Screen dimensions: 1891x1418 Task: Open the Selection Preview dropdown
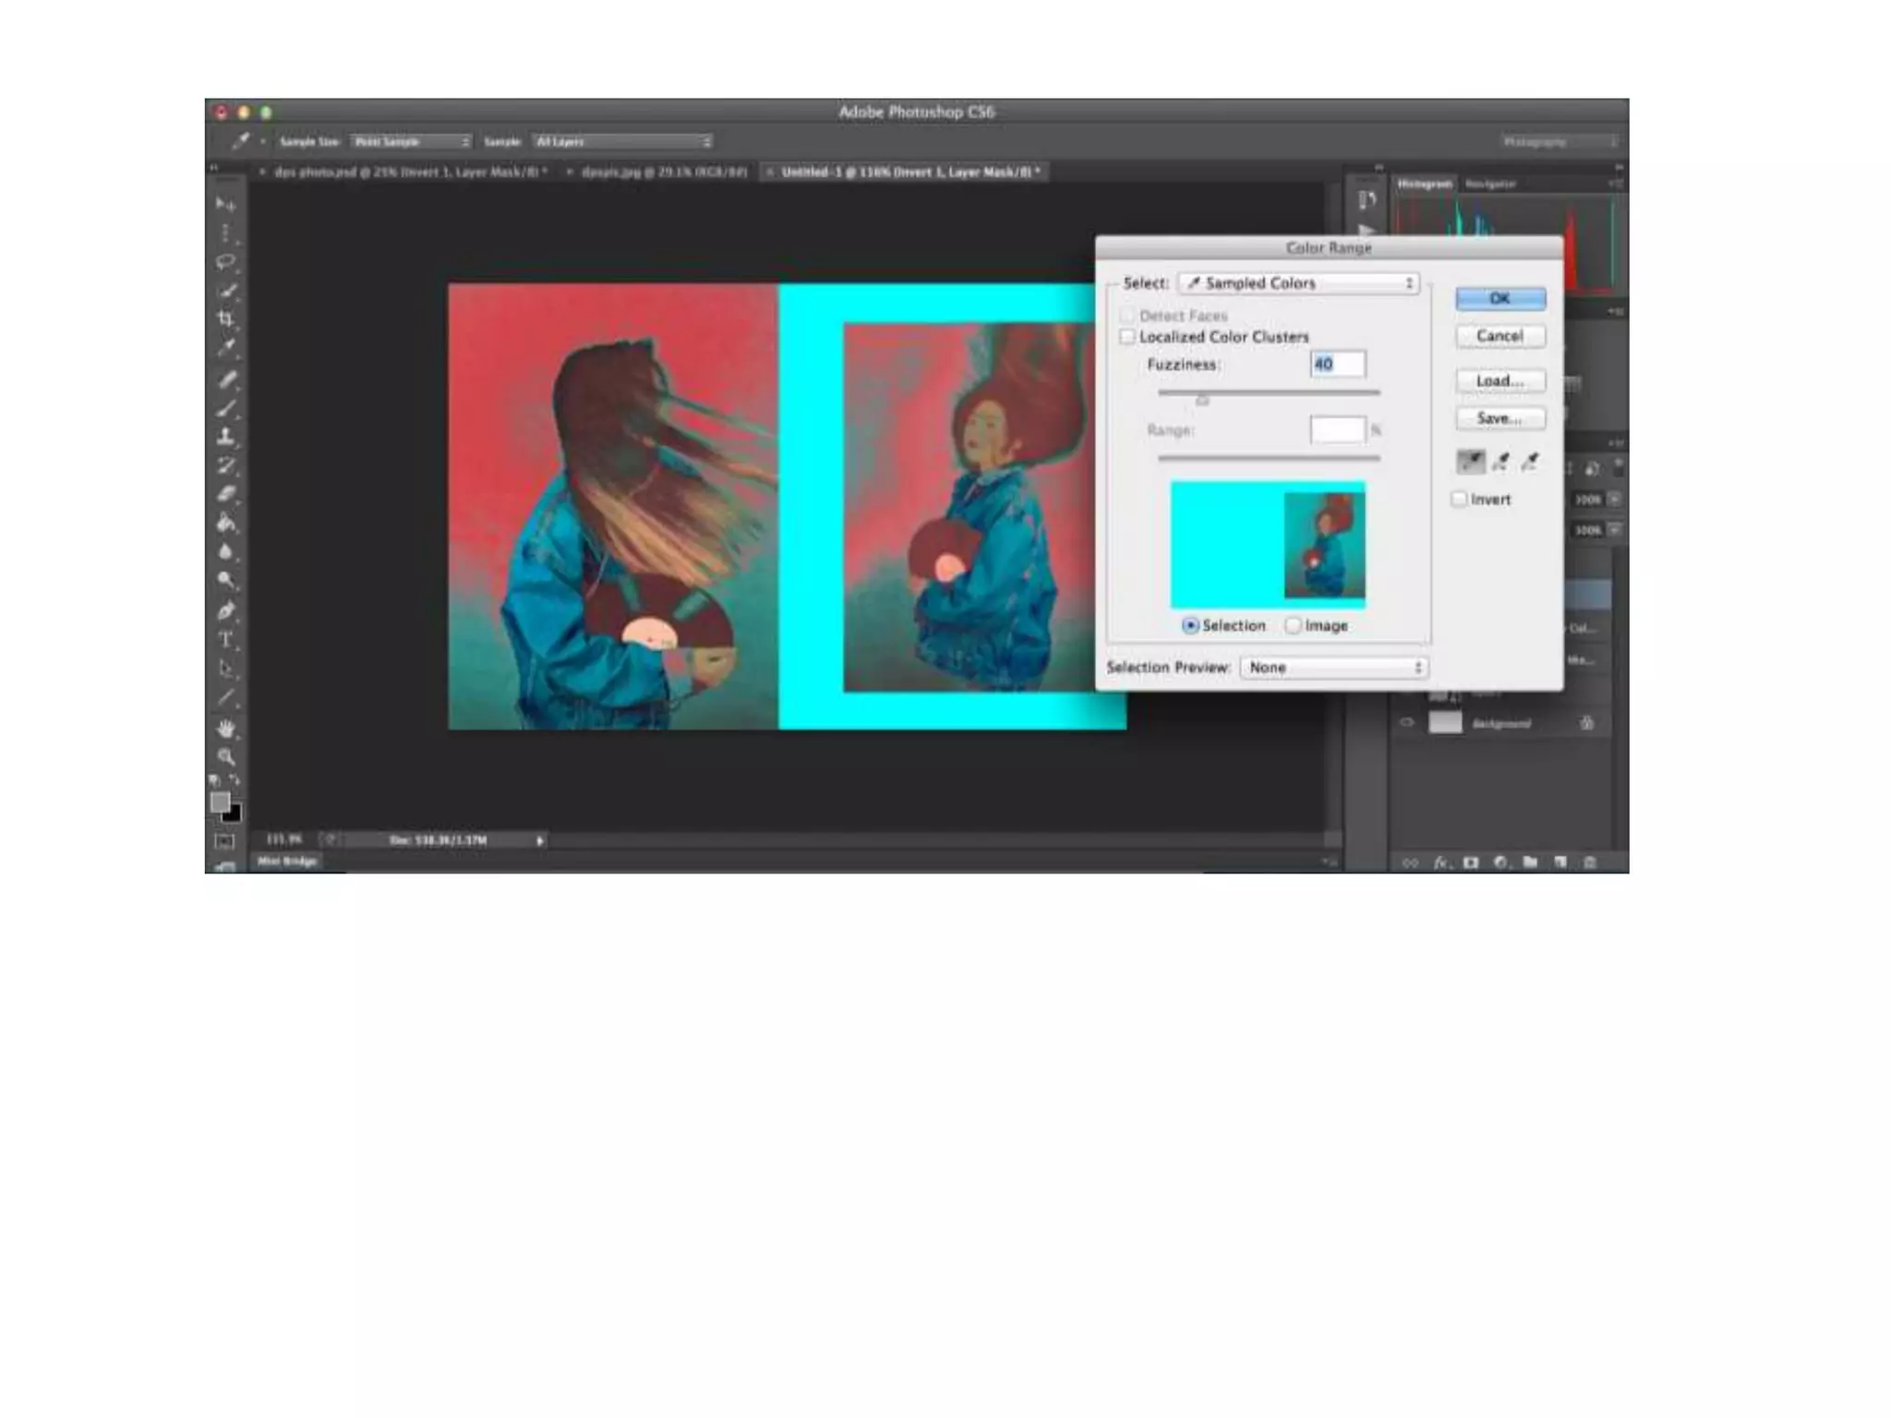(x=1333, y=667)
